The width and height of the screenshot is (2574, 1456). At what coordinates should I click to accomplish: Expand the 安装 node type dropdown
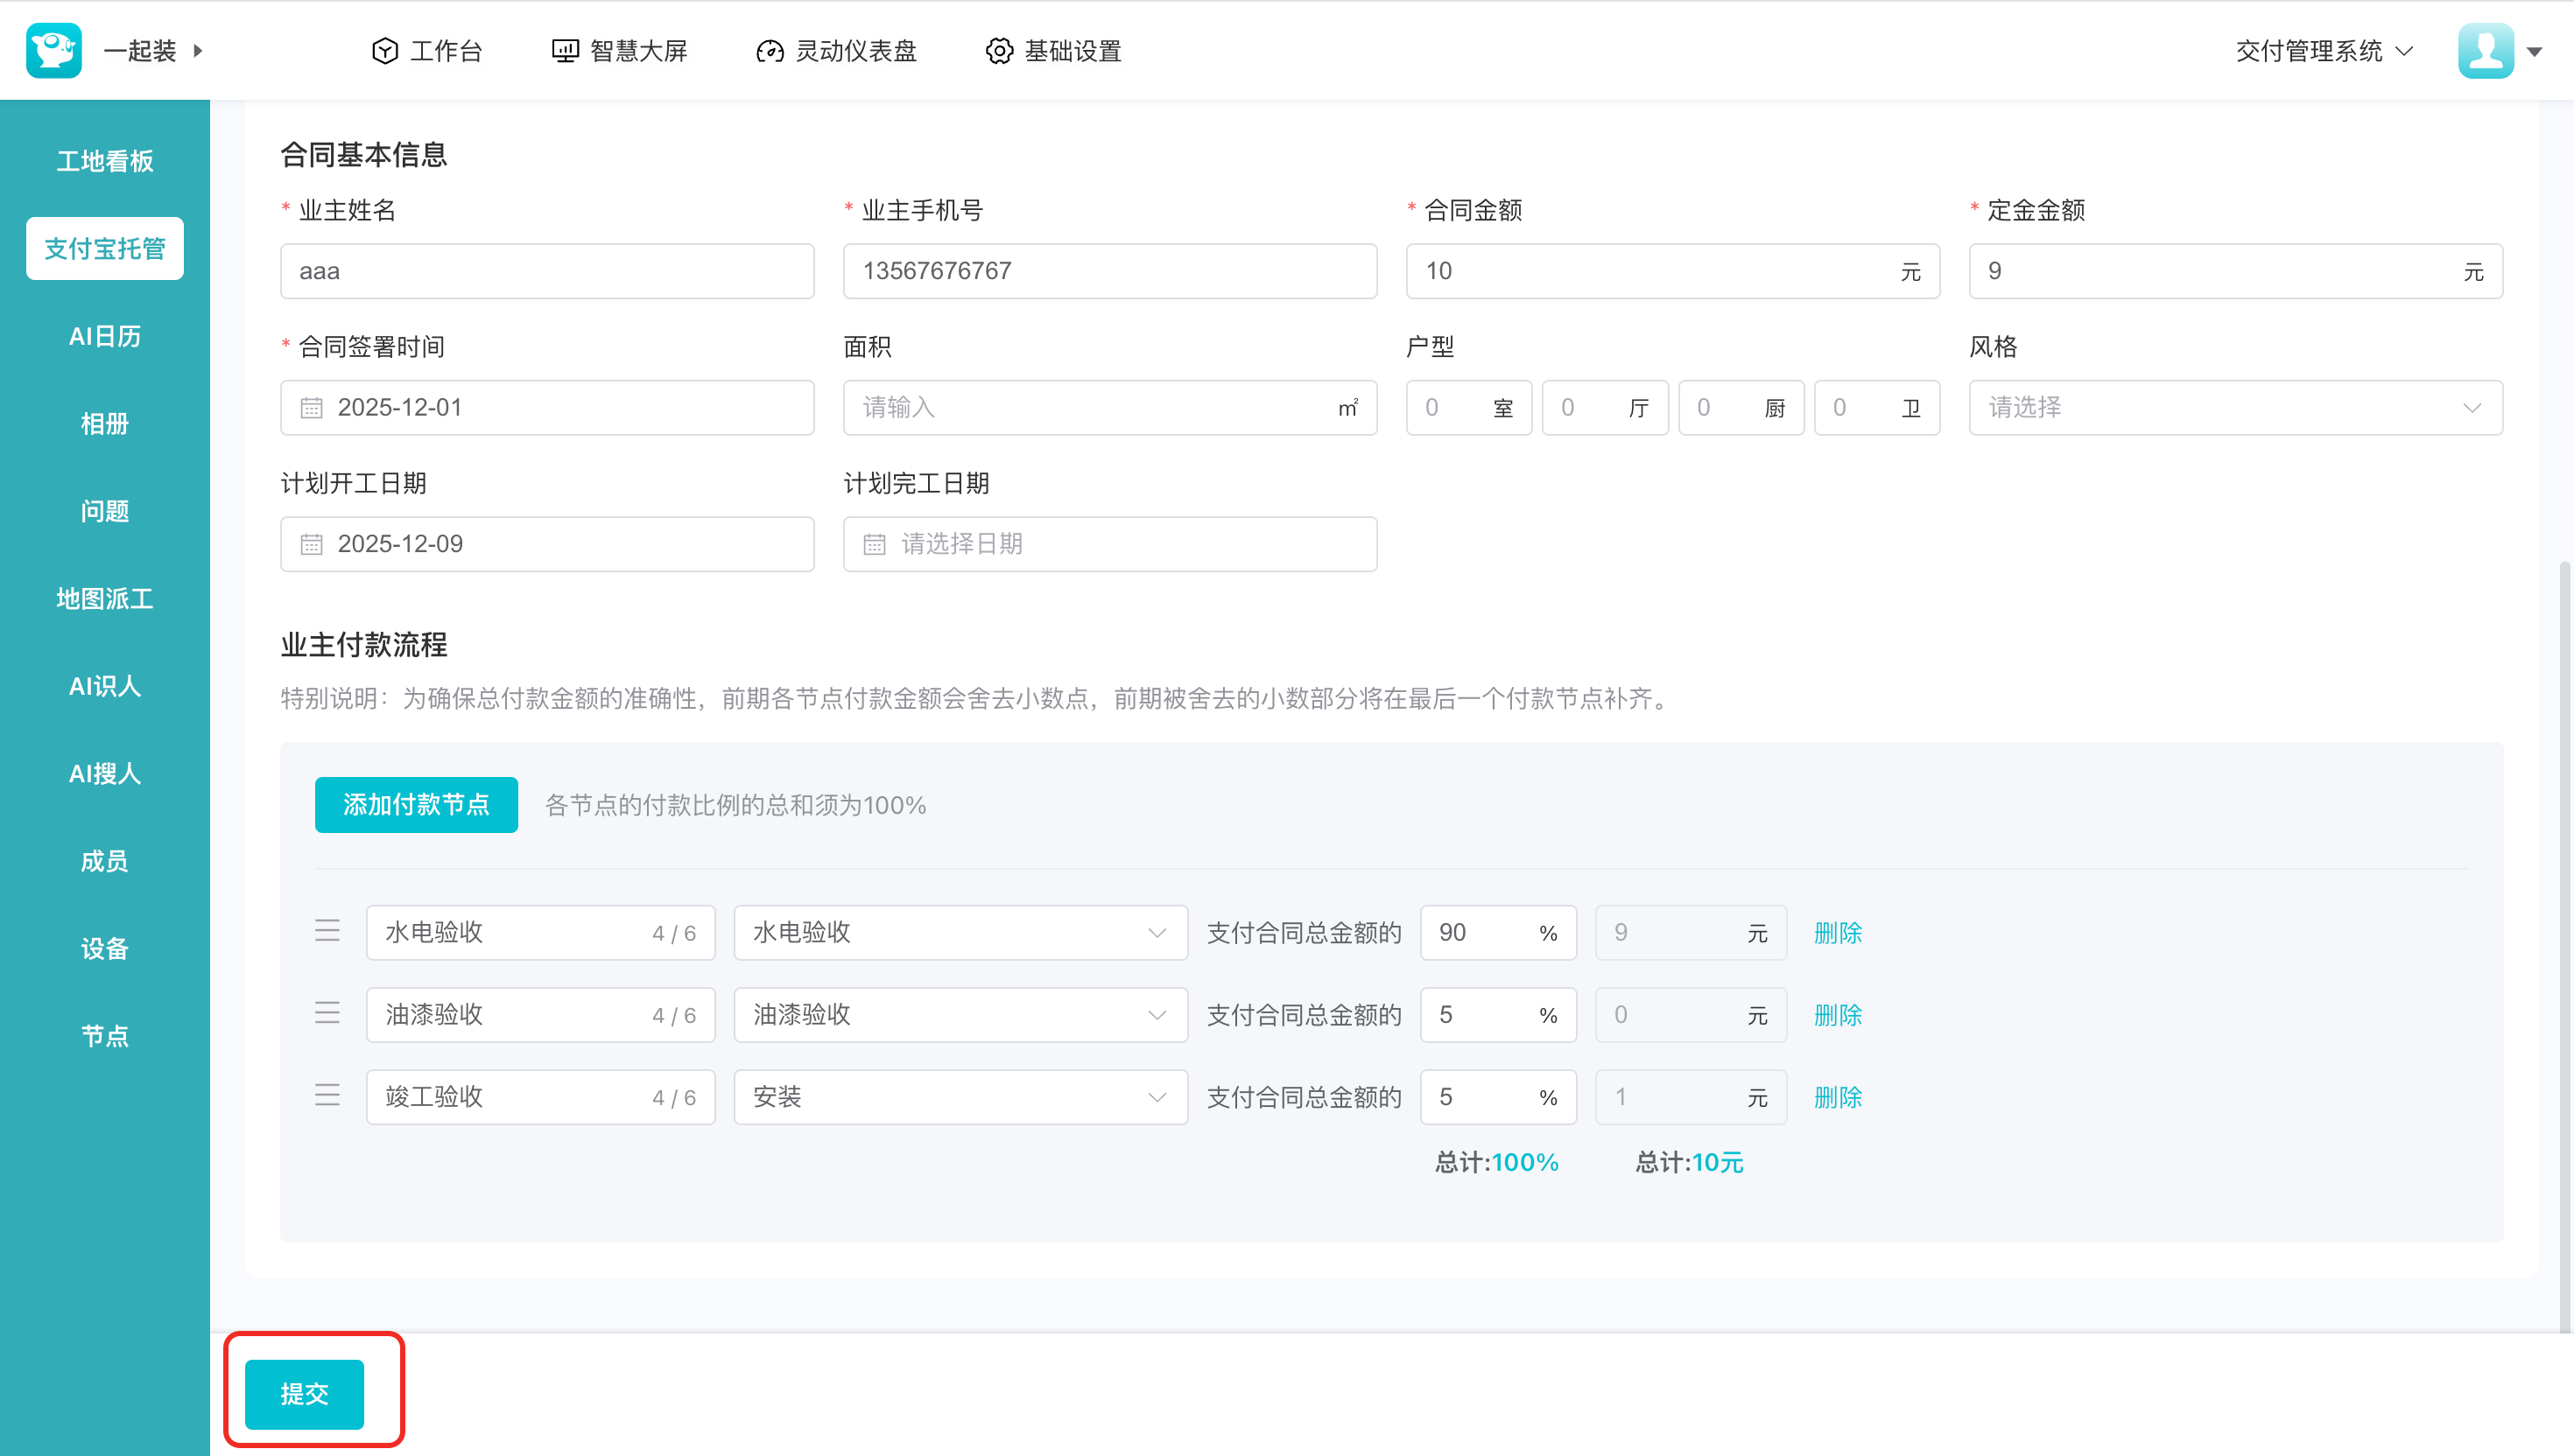coord(960,1096)
